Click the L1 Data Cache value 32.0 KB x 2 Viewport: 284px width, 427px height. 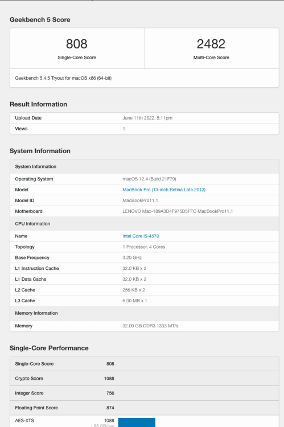134,279
